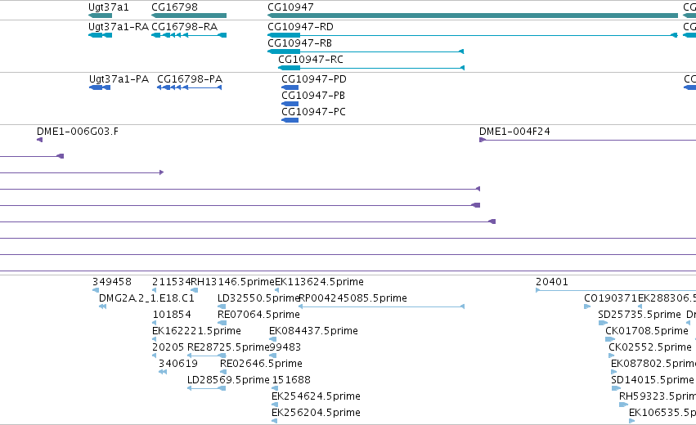Click the 349458 EST label
The height and width of the screenshot is (425, 696).
click(x=112, y=282)
